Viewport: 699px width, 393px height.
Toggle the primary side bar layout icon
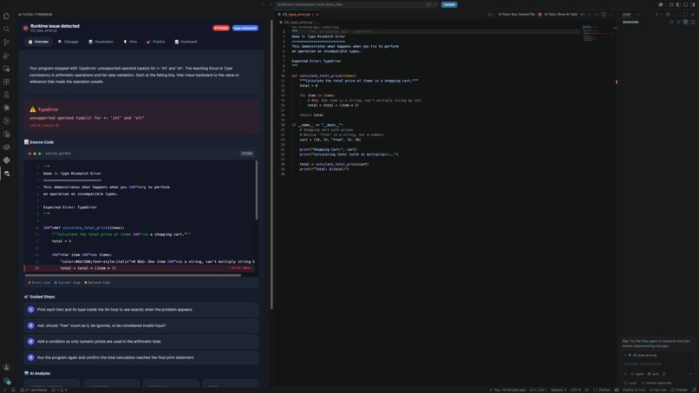coord(678,4)
